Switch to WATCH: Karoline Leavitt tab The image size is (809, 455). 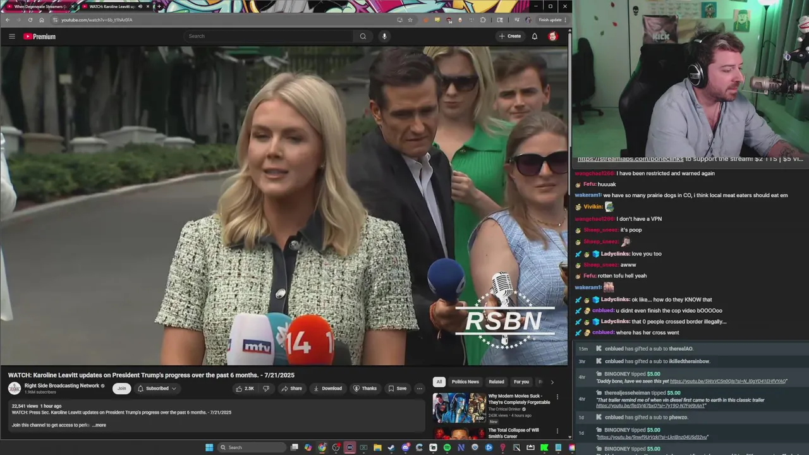(x=115, y=6)
